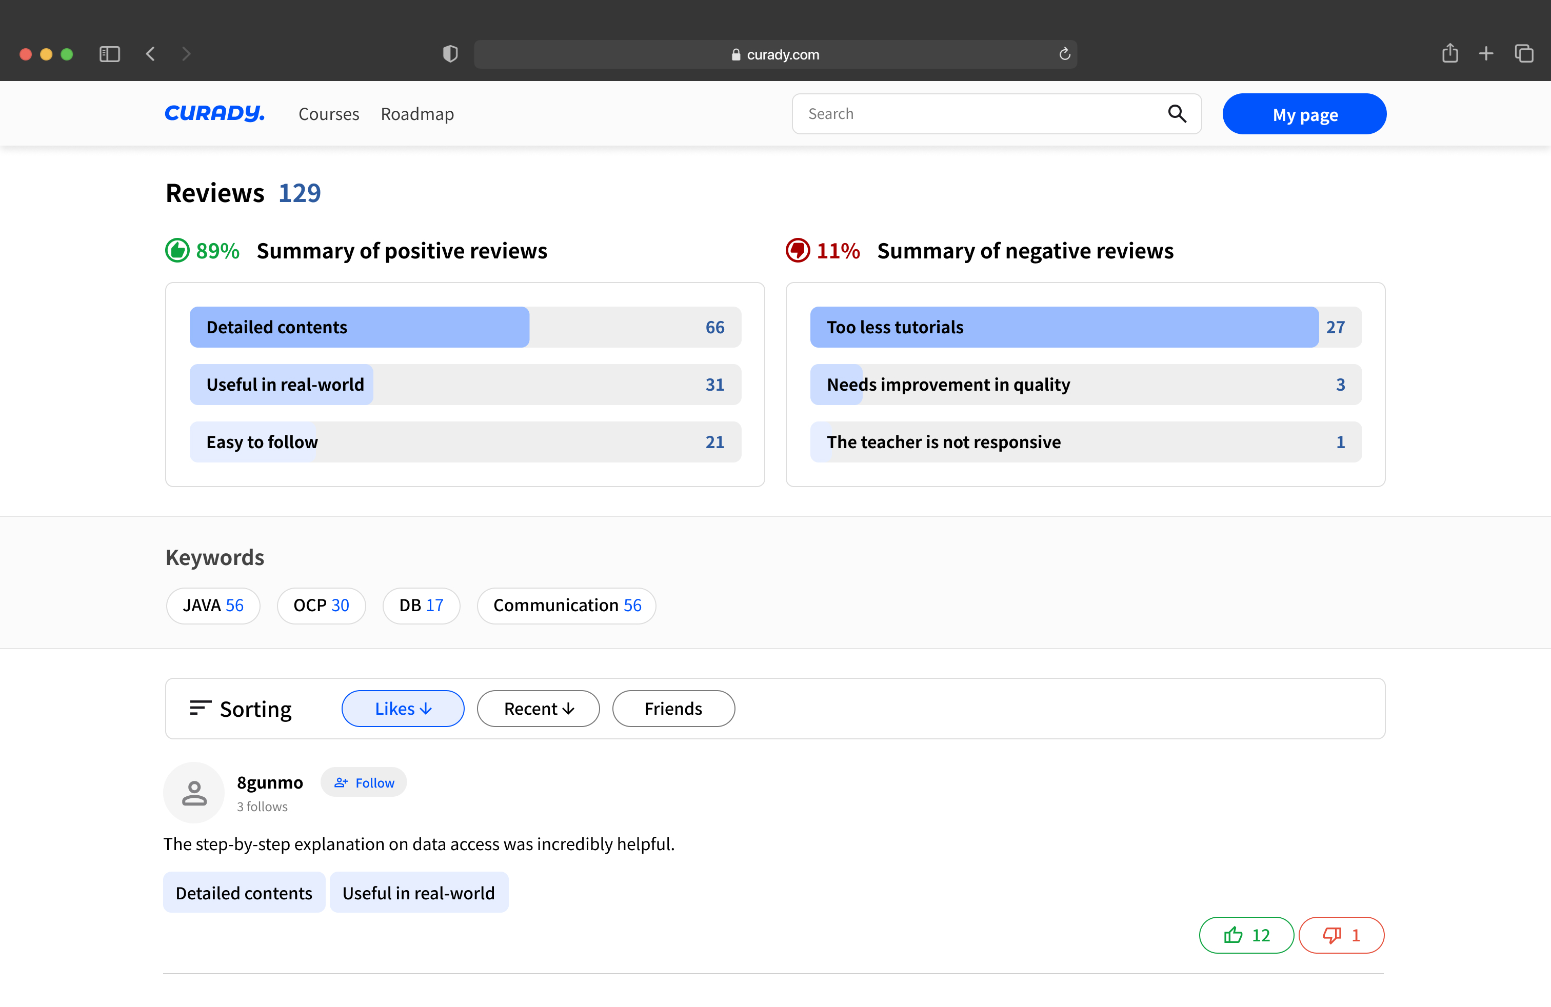Image resolution: width=1551 pixels, height=1007 pixels.
Task: Sort reviews by Likes descending
Action: (403, 709)
